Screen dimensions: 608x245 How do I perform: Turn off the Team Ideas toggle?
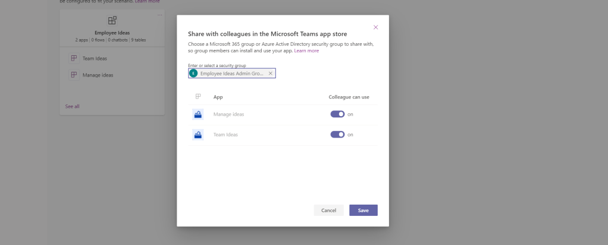point(337,135)
